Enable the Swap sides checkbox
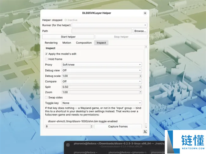This screenshot has width=206, height=154. click(46, 97)
